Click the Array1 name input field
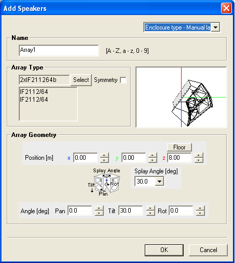Image resolution: width=235 pixels, height=263 pixels. (x=59, y=50)
